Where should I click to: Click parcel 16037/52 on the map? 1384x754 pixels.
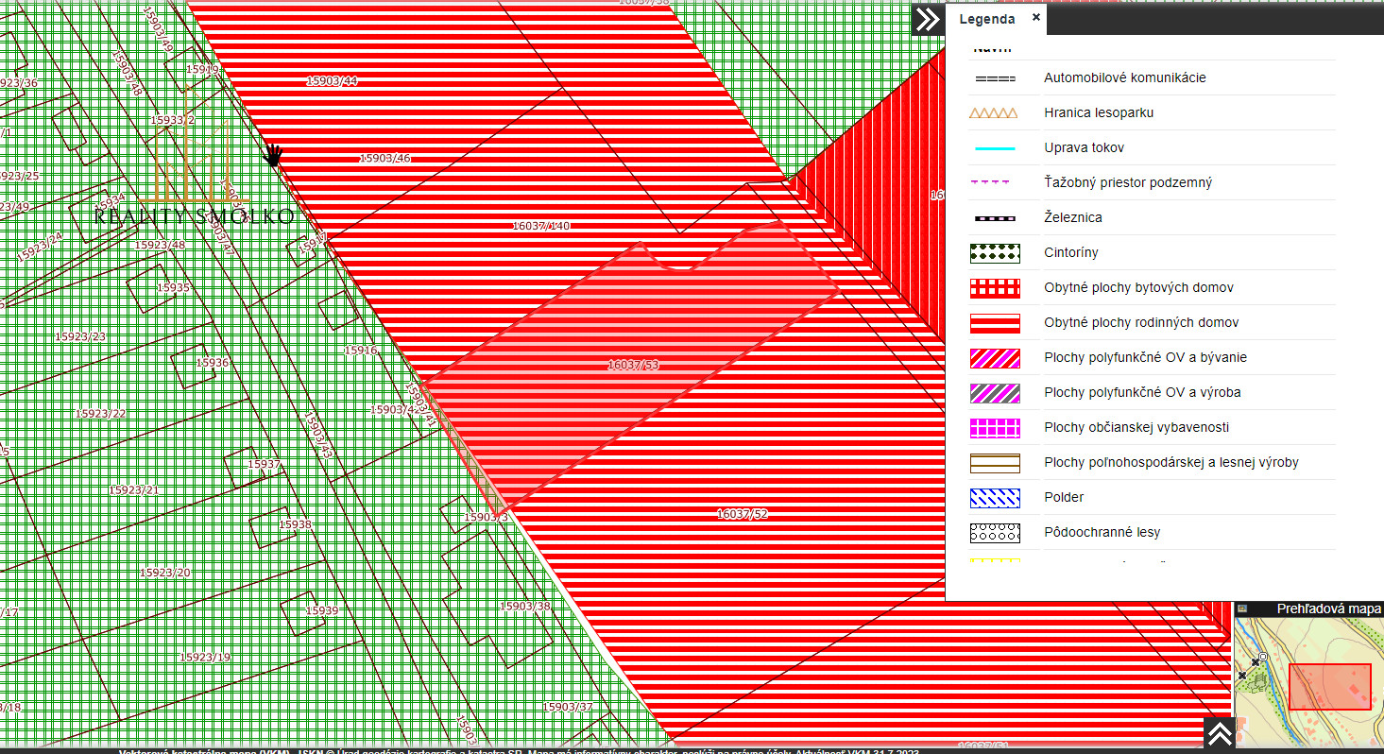(x=742, y=514)
